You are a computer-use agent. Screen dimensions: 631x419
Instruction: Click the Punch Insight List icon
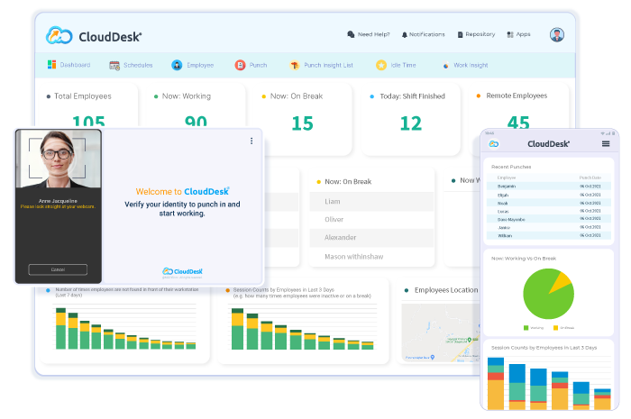coord(295,65)
